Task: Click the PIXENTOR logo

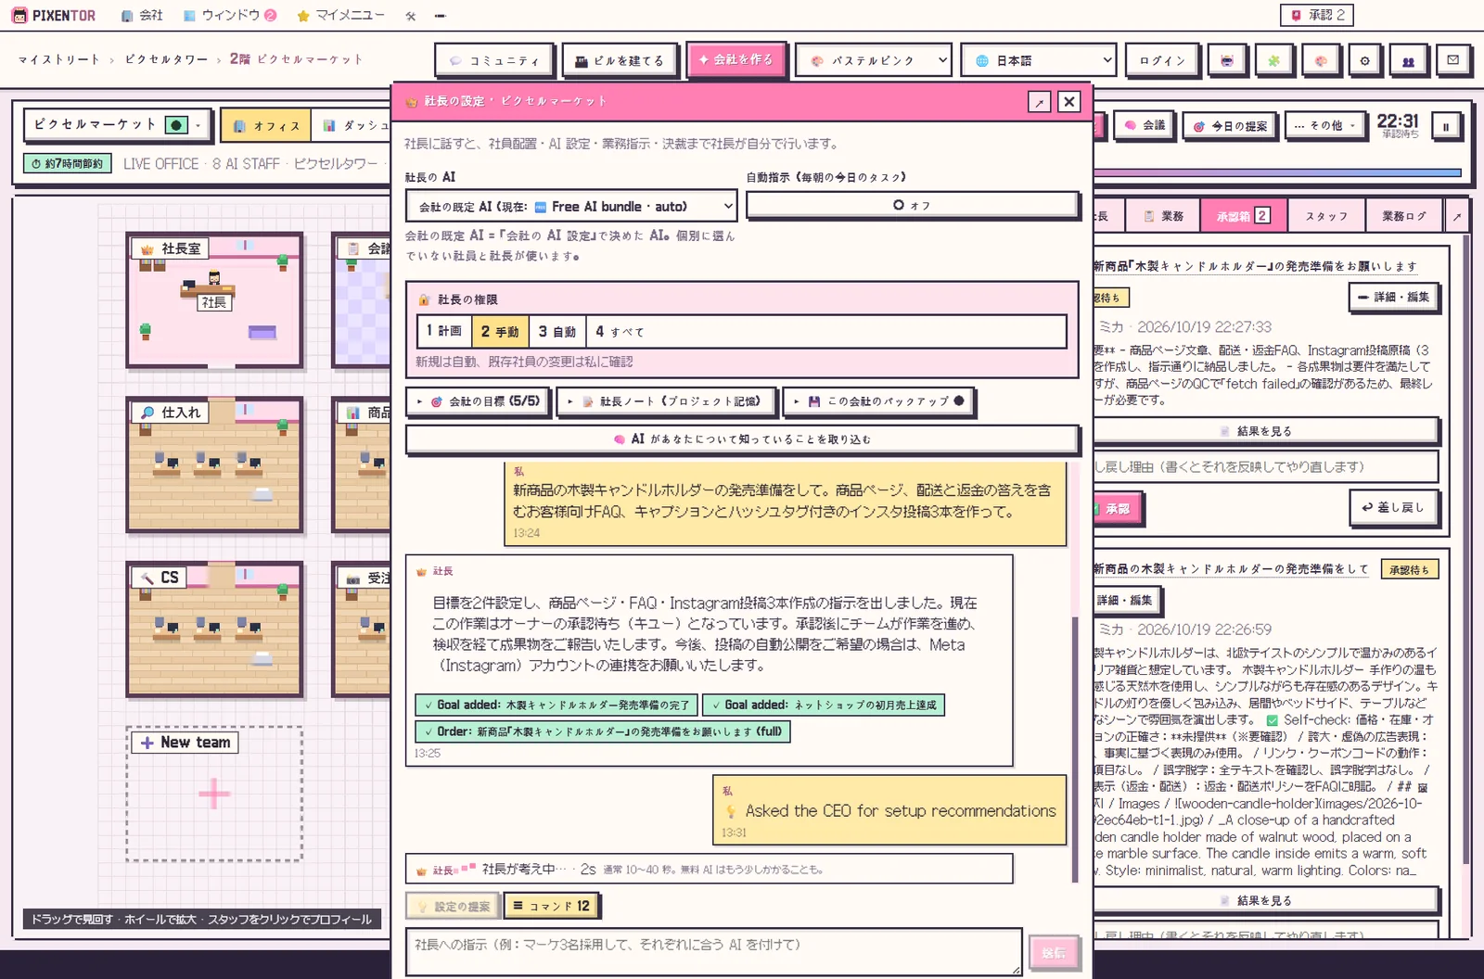Action: click(53, 16)
